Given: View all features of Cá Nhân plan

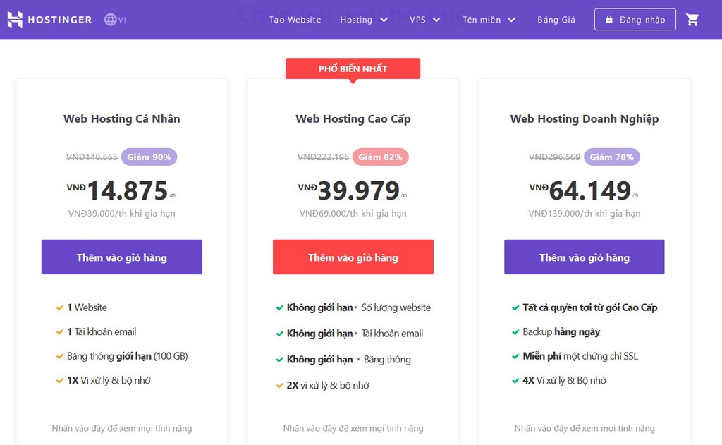Looking at the screenshot, I should click(x=122, y=428).
